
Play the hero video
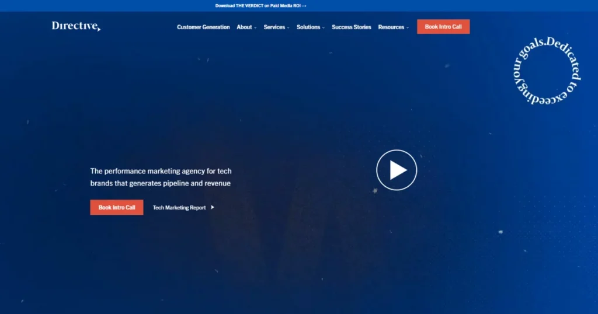[x=397, y=170]
